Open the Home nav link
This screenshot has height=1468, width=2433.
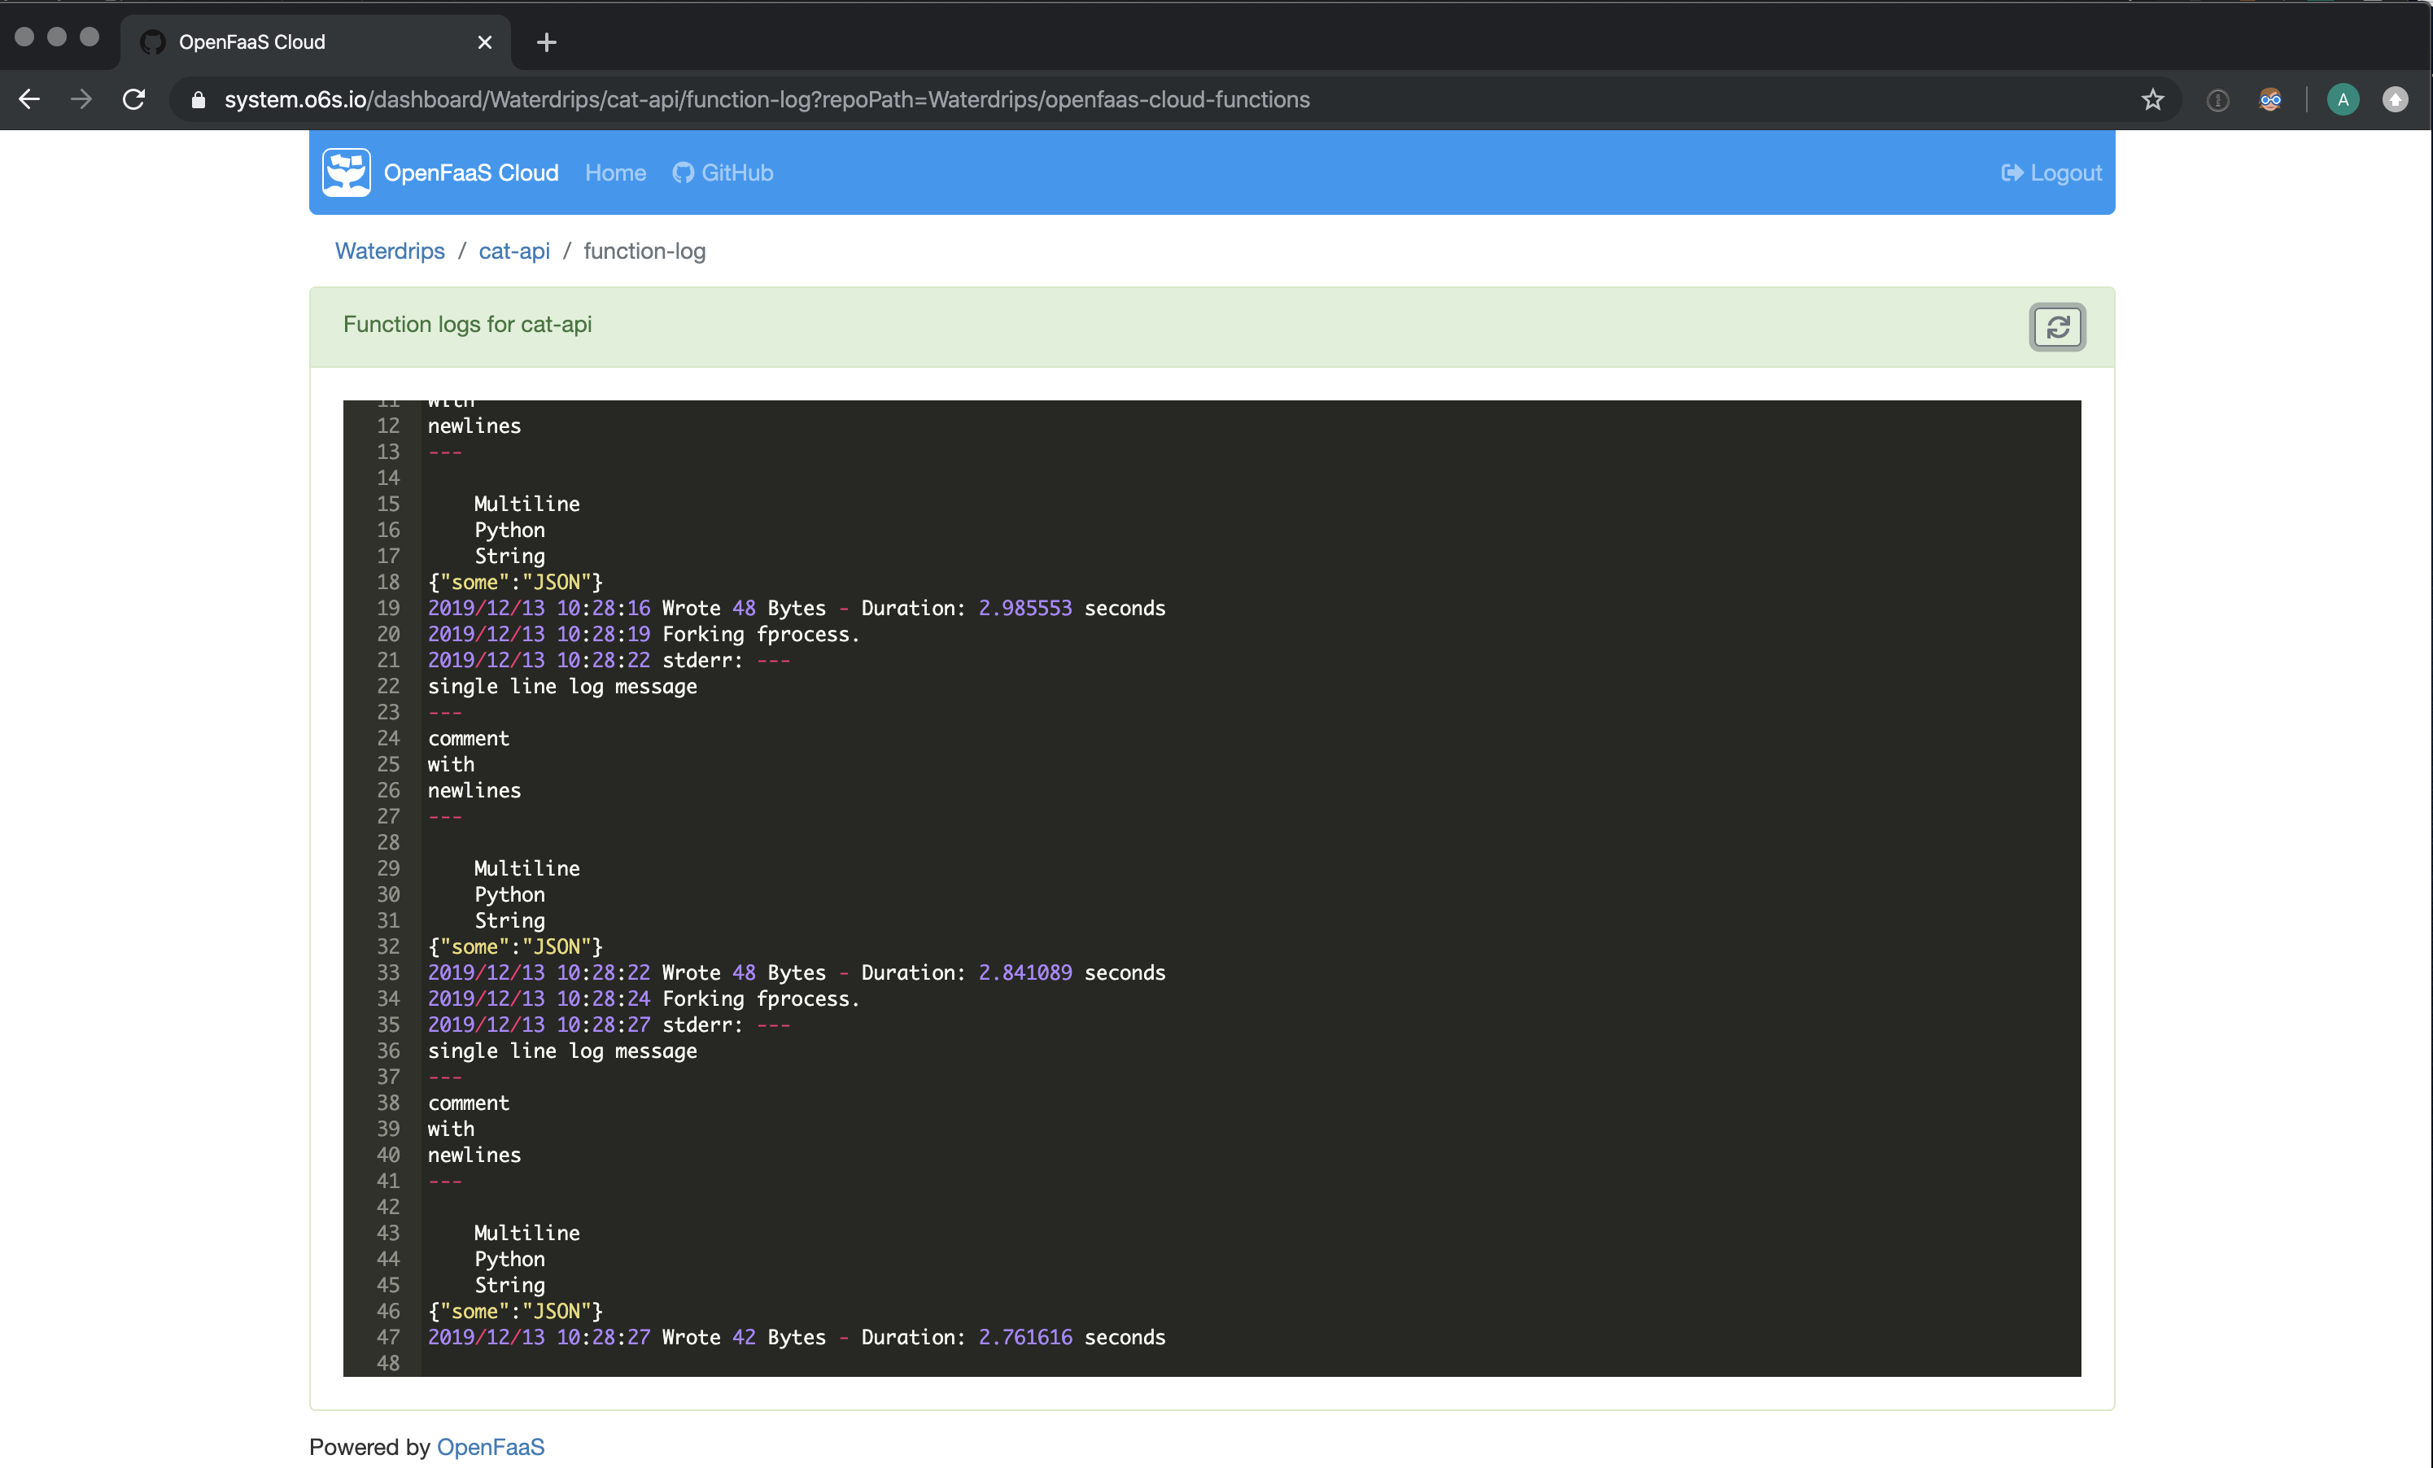click(x=615, y=173)
